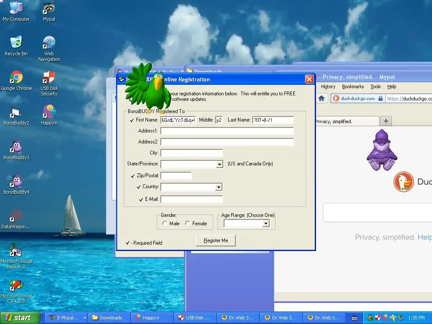This screenshot has width=432, height=324.
Task: Click the E-Mail field
Action: 192,199
